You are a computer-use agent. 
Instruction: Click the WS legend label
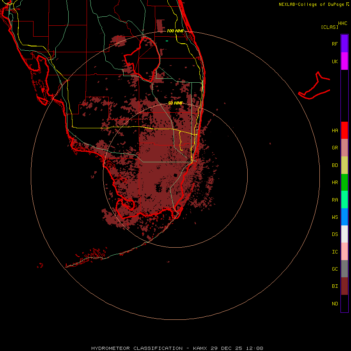(x=335, y=217)
